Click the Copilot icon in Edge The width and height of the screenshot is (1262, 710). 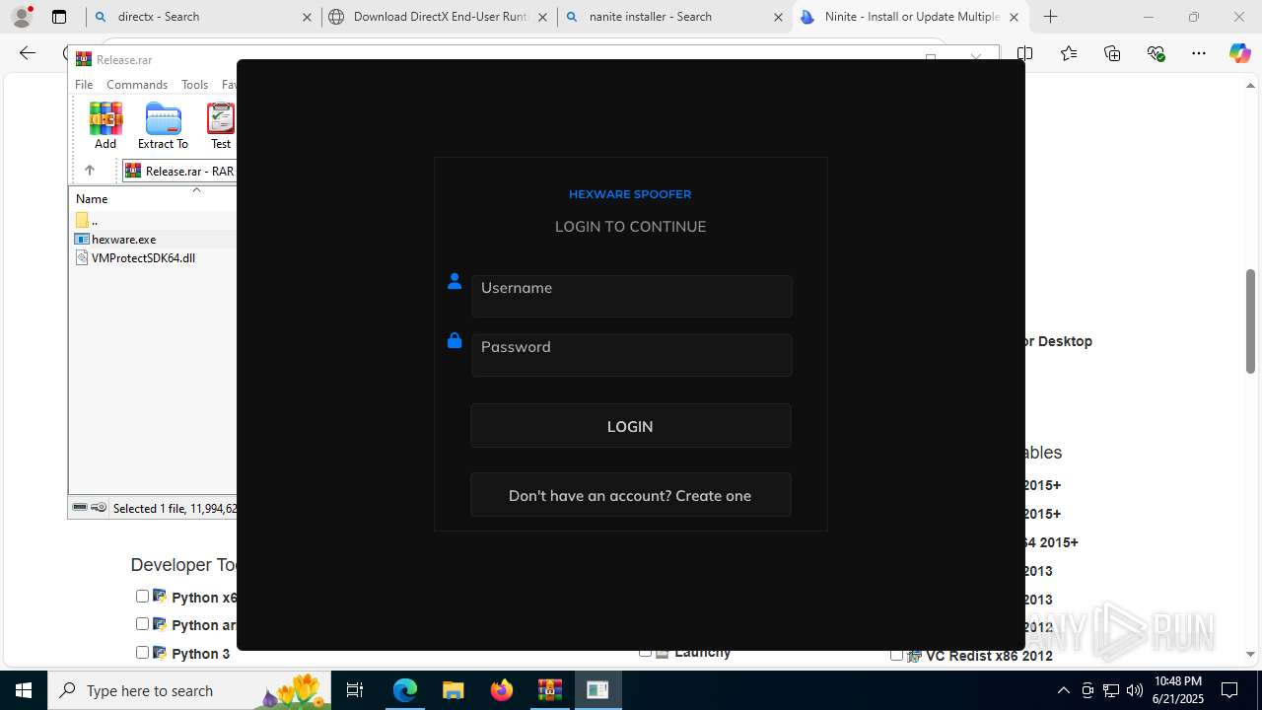tap(1239, 53)
